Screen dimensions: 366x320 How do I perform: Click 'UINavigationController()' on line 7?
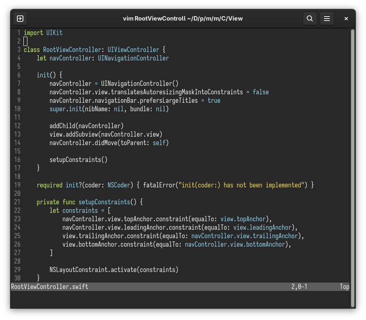coord(139,83)
